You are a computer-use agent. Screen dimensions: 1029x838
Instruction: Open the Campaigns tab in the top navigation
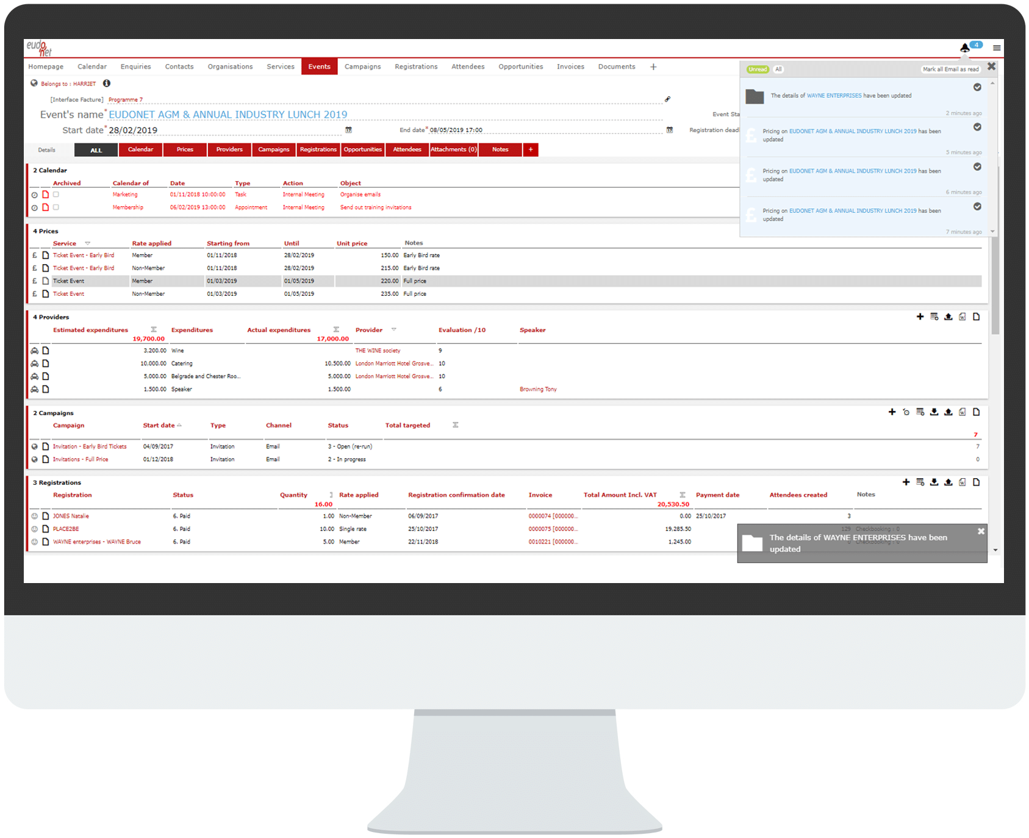coord(362,66)
